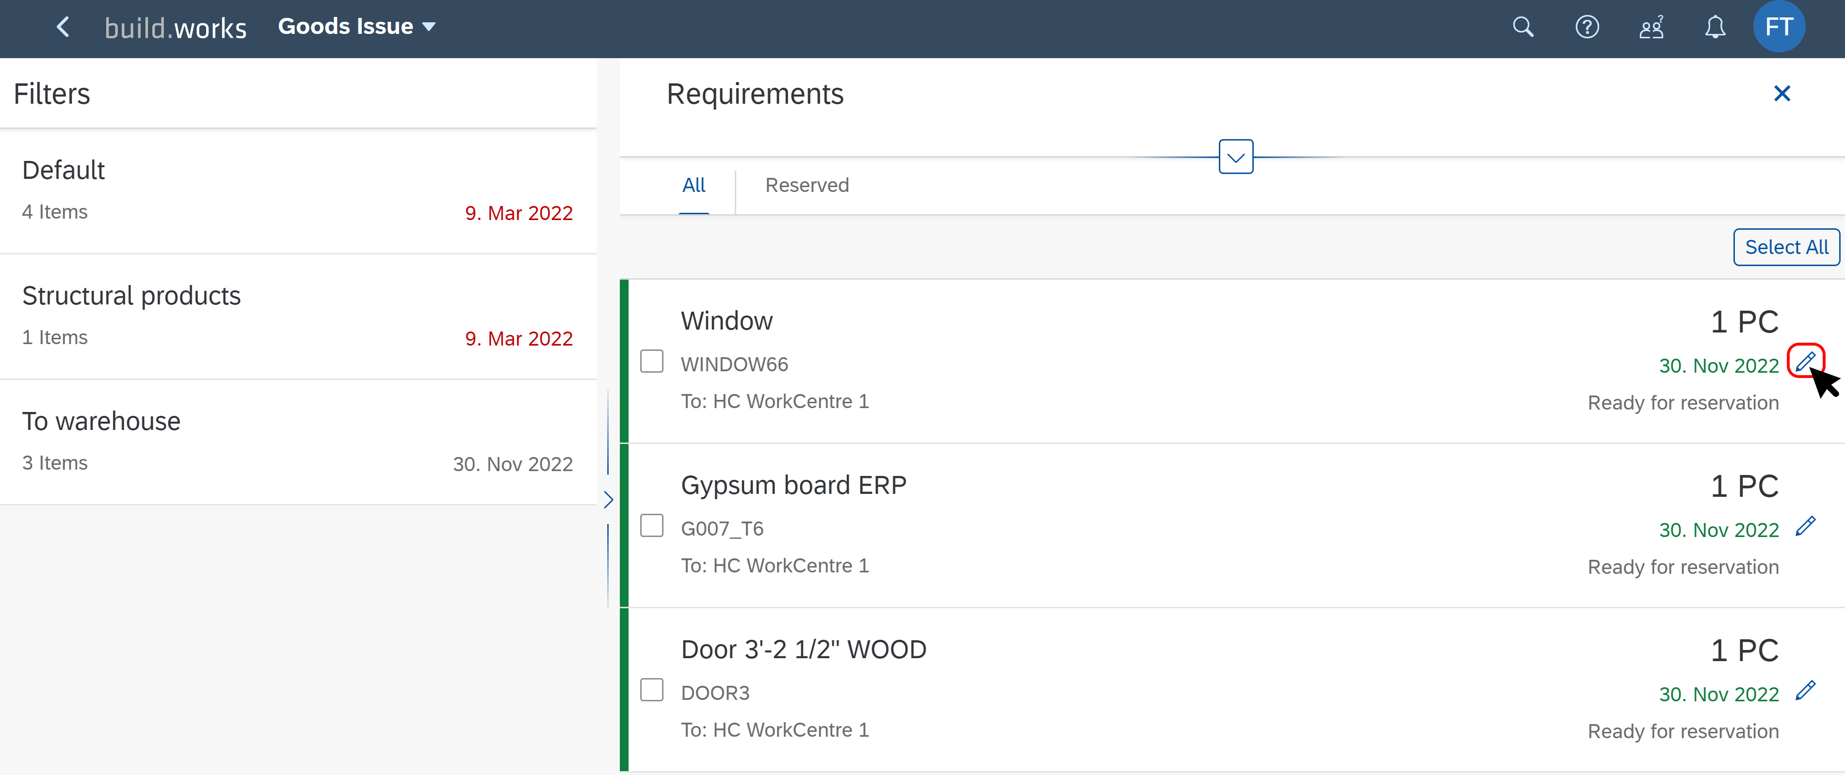
Task: Click the Window item title
Action: [x=727, y=321]
